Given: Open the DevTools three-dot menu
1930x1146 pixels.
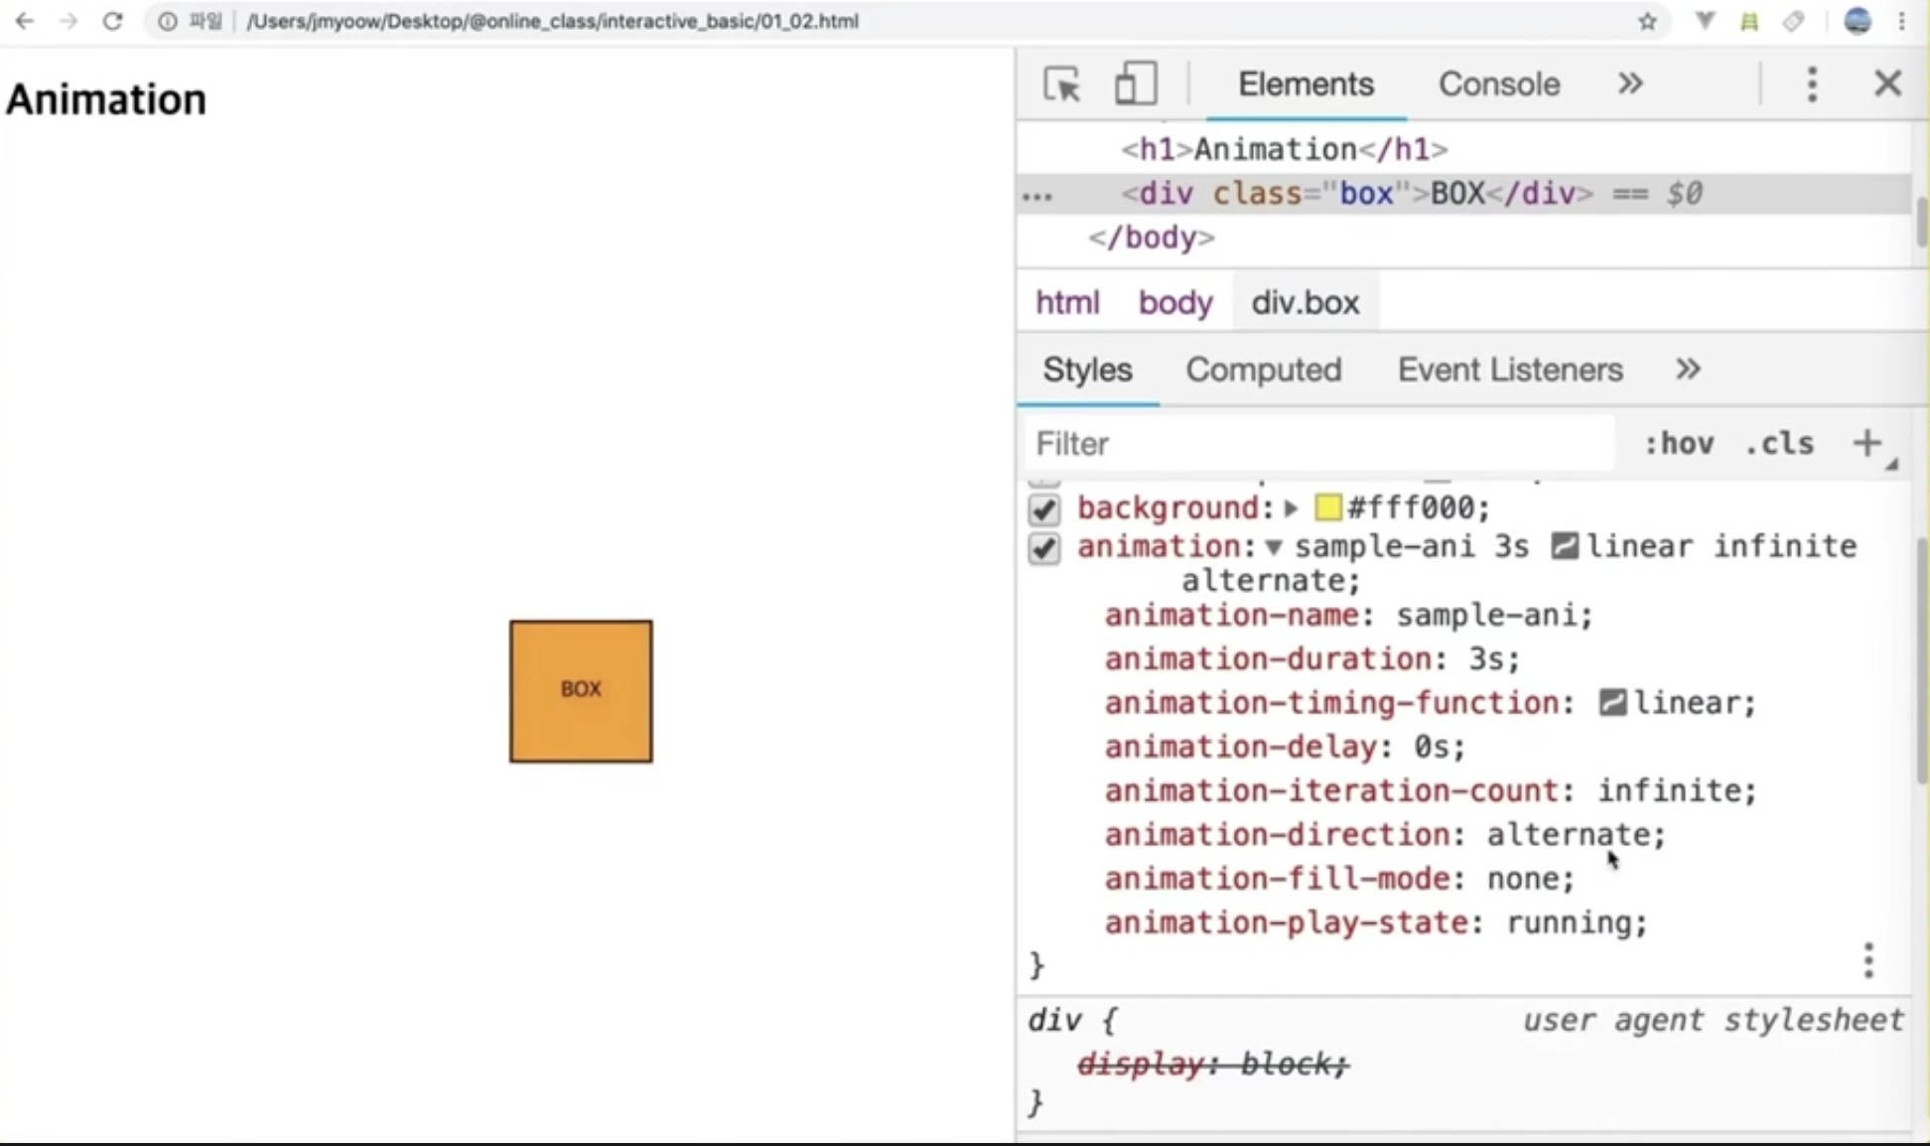Looking at the screenshot, I should coord(1812,84).
